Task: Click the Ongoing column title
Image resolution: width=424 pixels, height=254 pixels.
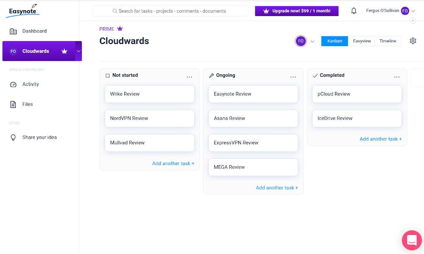Action: [226, 75]
